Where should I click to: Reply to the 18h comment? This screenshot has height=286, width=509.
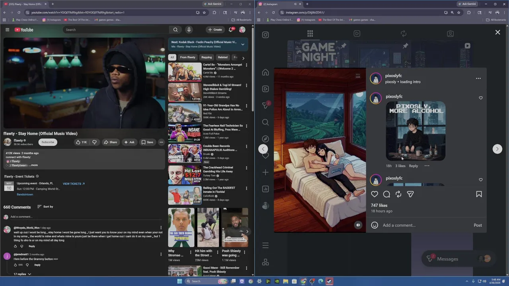tap(414, 166)
